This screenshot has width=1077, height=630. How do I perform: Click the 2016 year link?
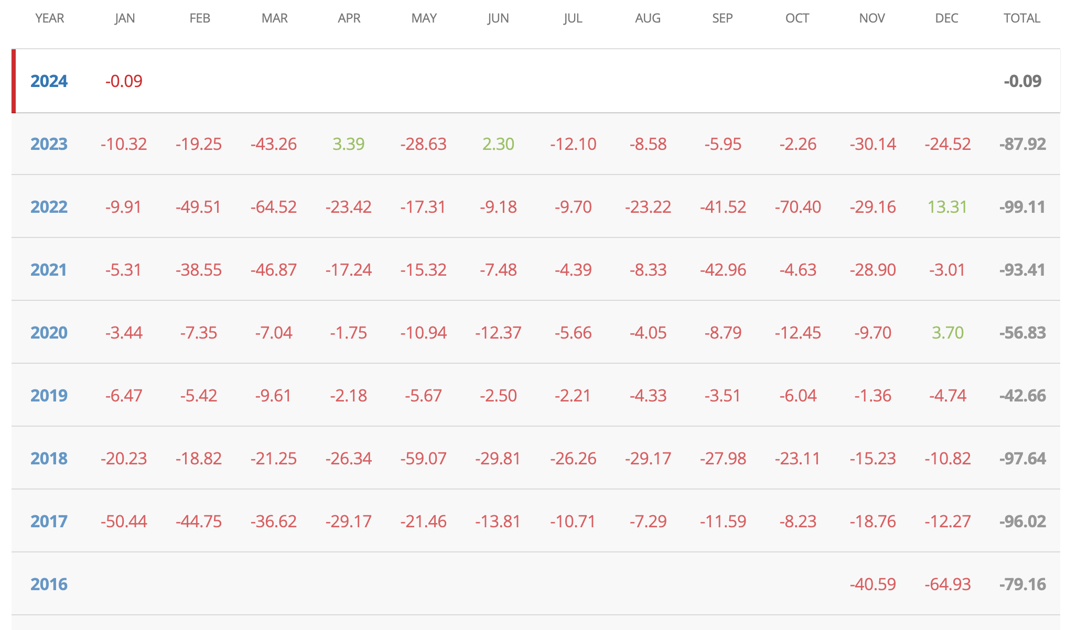pos(49,584)
